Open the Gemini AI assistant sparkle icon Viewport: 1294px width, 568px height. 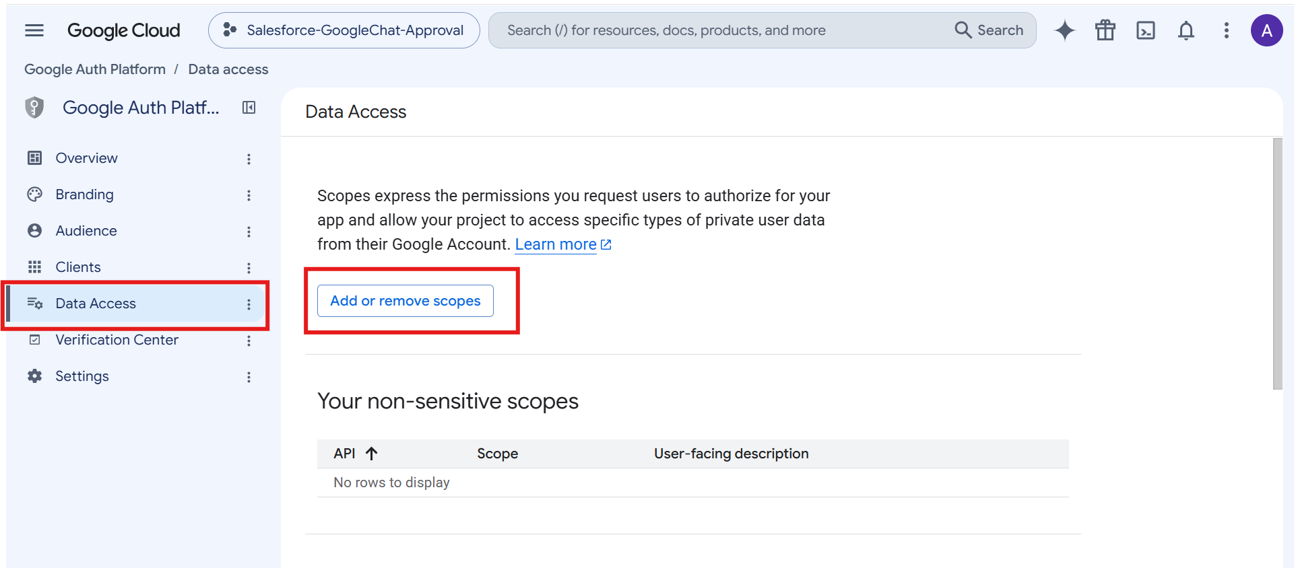click(1065, 30)
